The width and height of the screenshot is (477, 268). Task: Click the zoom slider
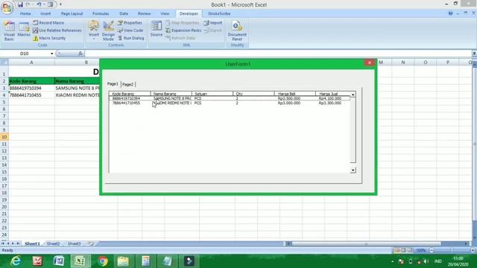452,250
